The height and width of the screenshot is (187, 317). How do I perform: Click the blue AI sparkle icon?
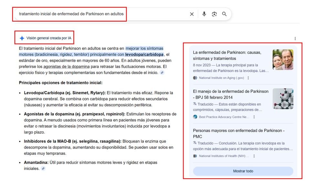pos(22,38)
